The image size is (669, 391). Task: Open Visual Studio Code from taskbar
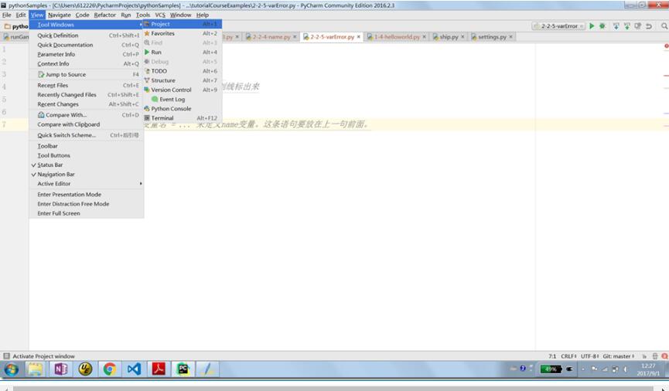(134, 369)
